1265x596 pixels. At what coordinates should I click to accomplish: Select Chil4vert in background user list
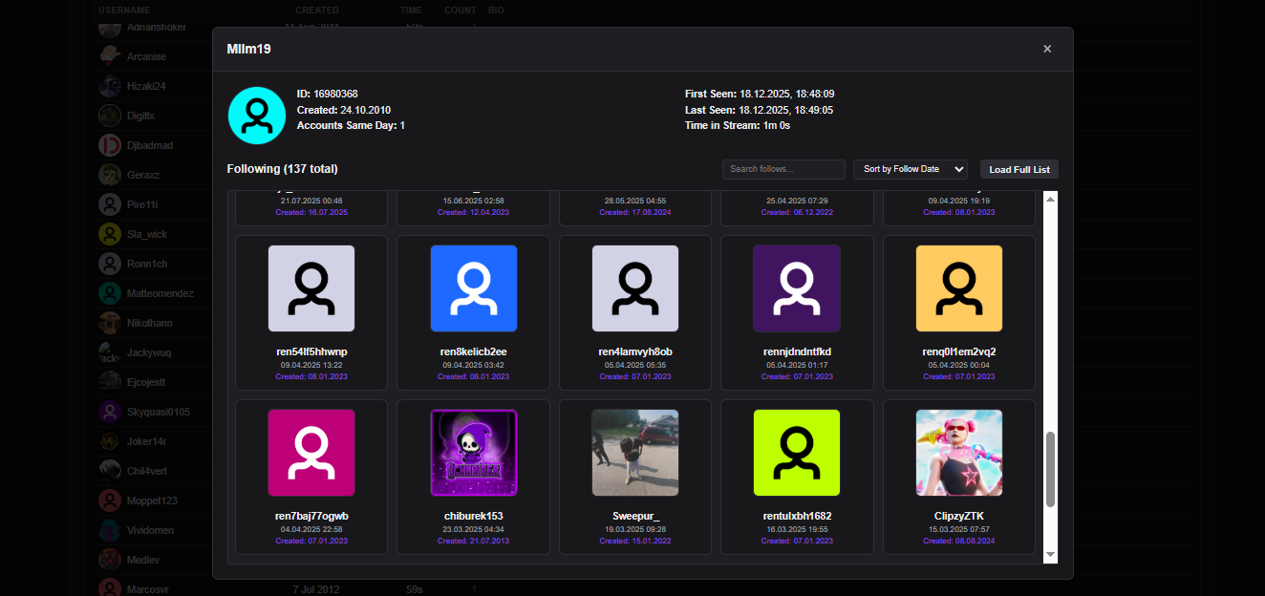(x=147, y=471)
